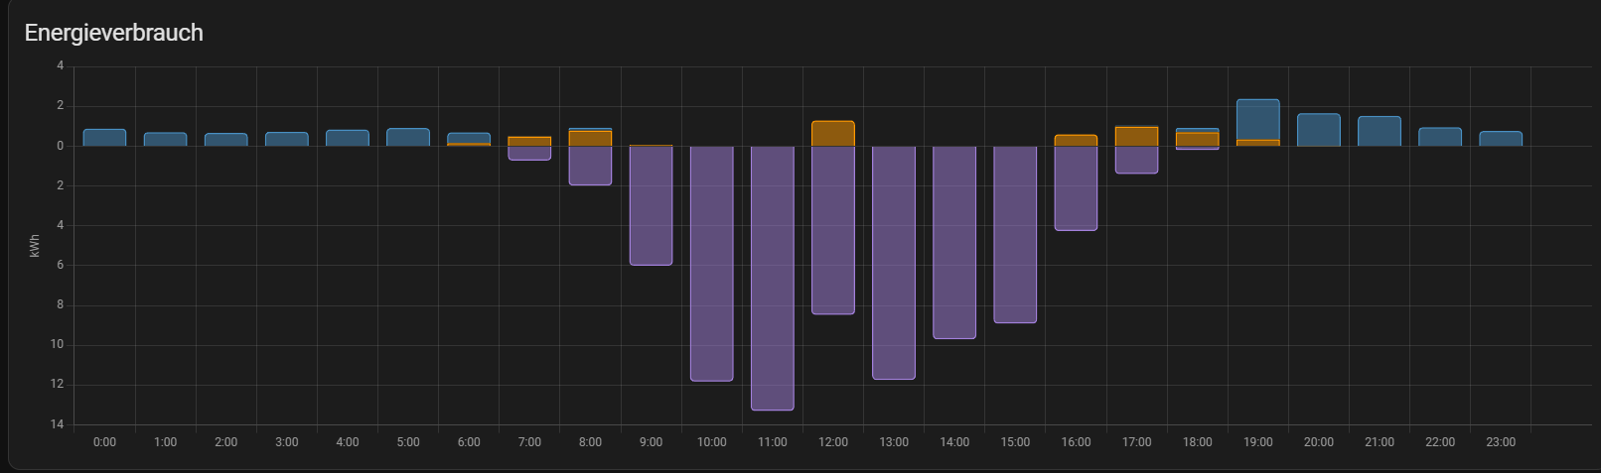Select the 13:00 time axis label
This screenshot has height=473, width=1601.
pyautogui.click(x=894, y=442)
